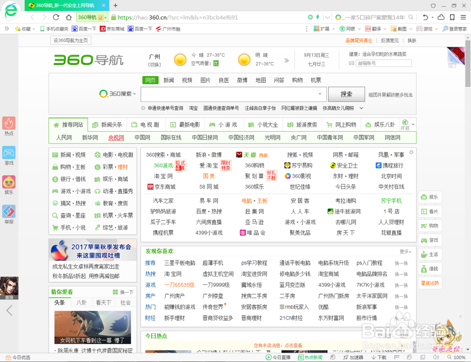Click weather forecast next arrows
471x362 pixels.
click(286, 60)
